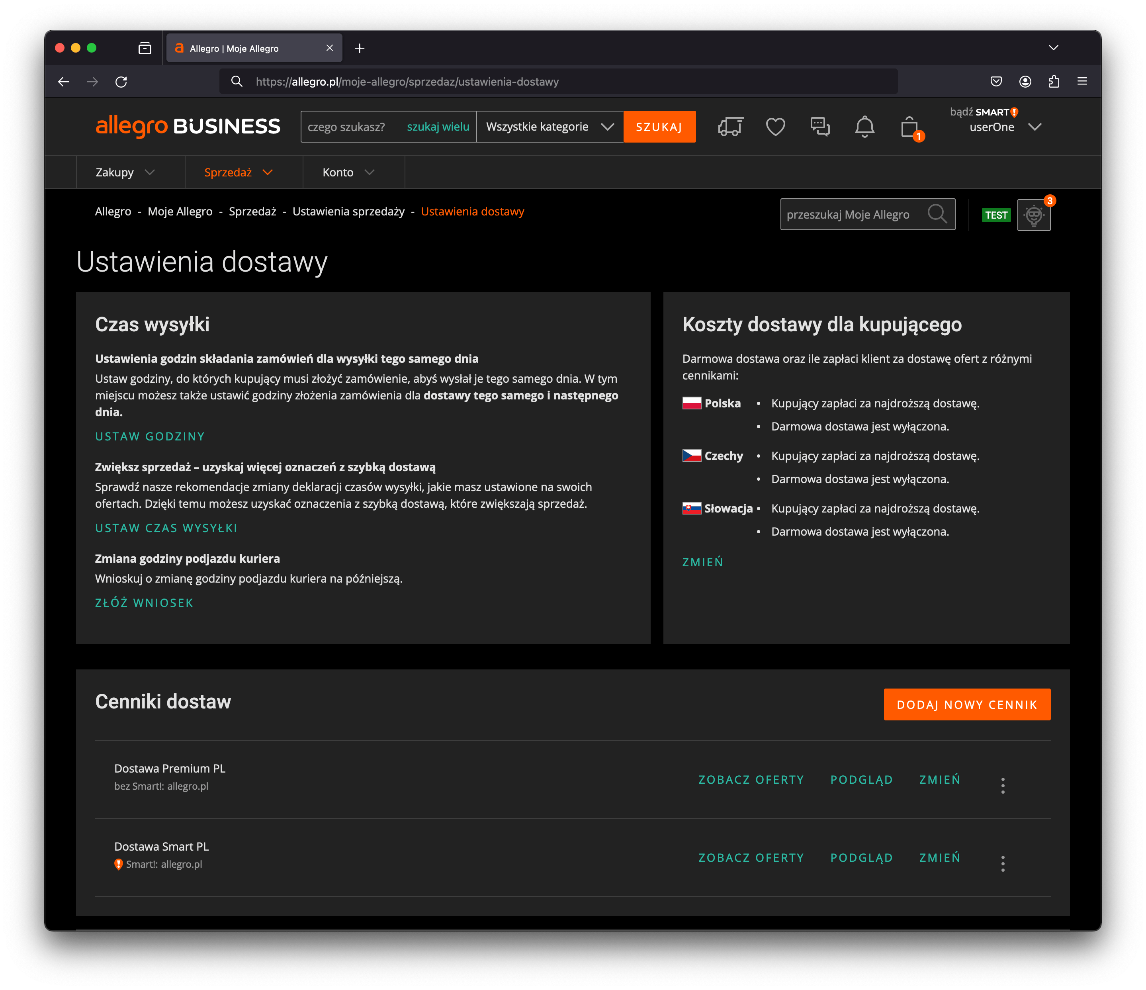Go to Ustawienia sprzedaży breadcrumb
The image size is (1146, 990).
pyautogui.click(x=348, y=211)
